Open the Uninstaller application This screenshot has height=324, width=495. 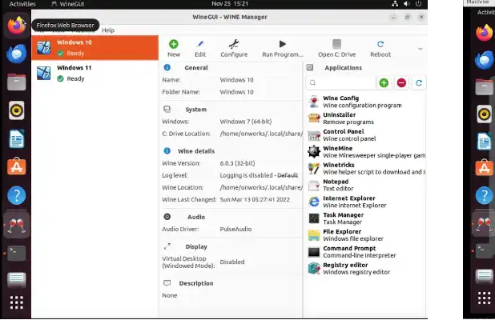pos(365,118)
